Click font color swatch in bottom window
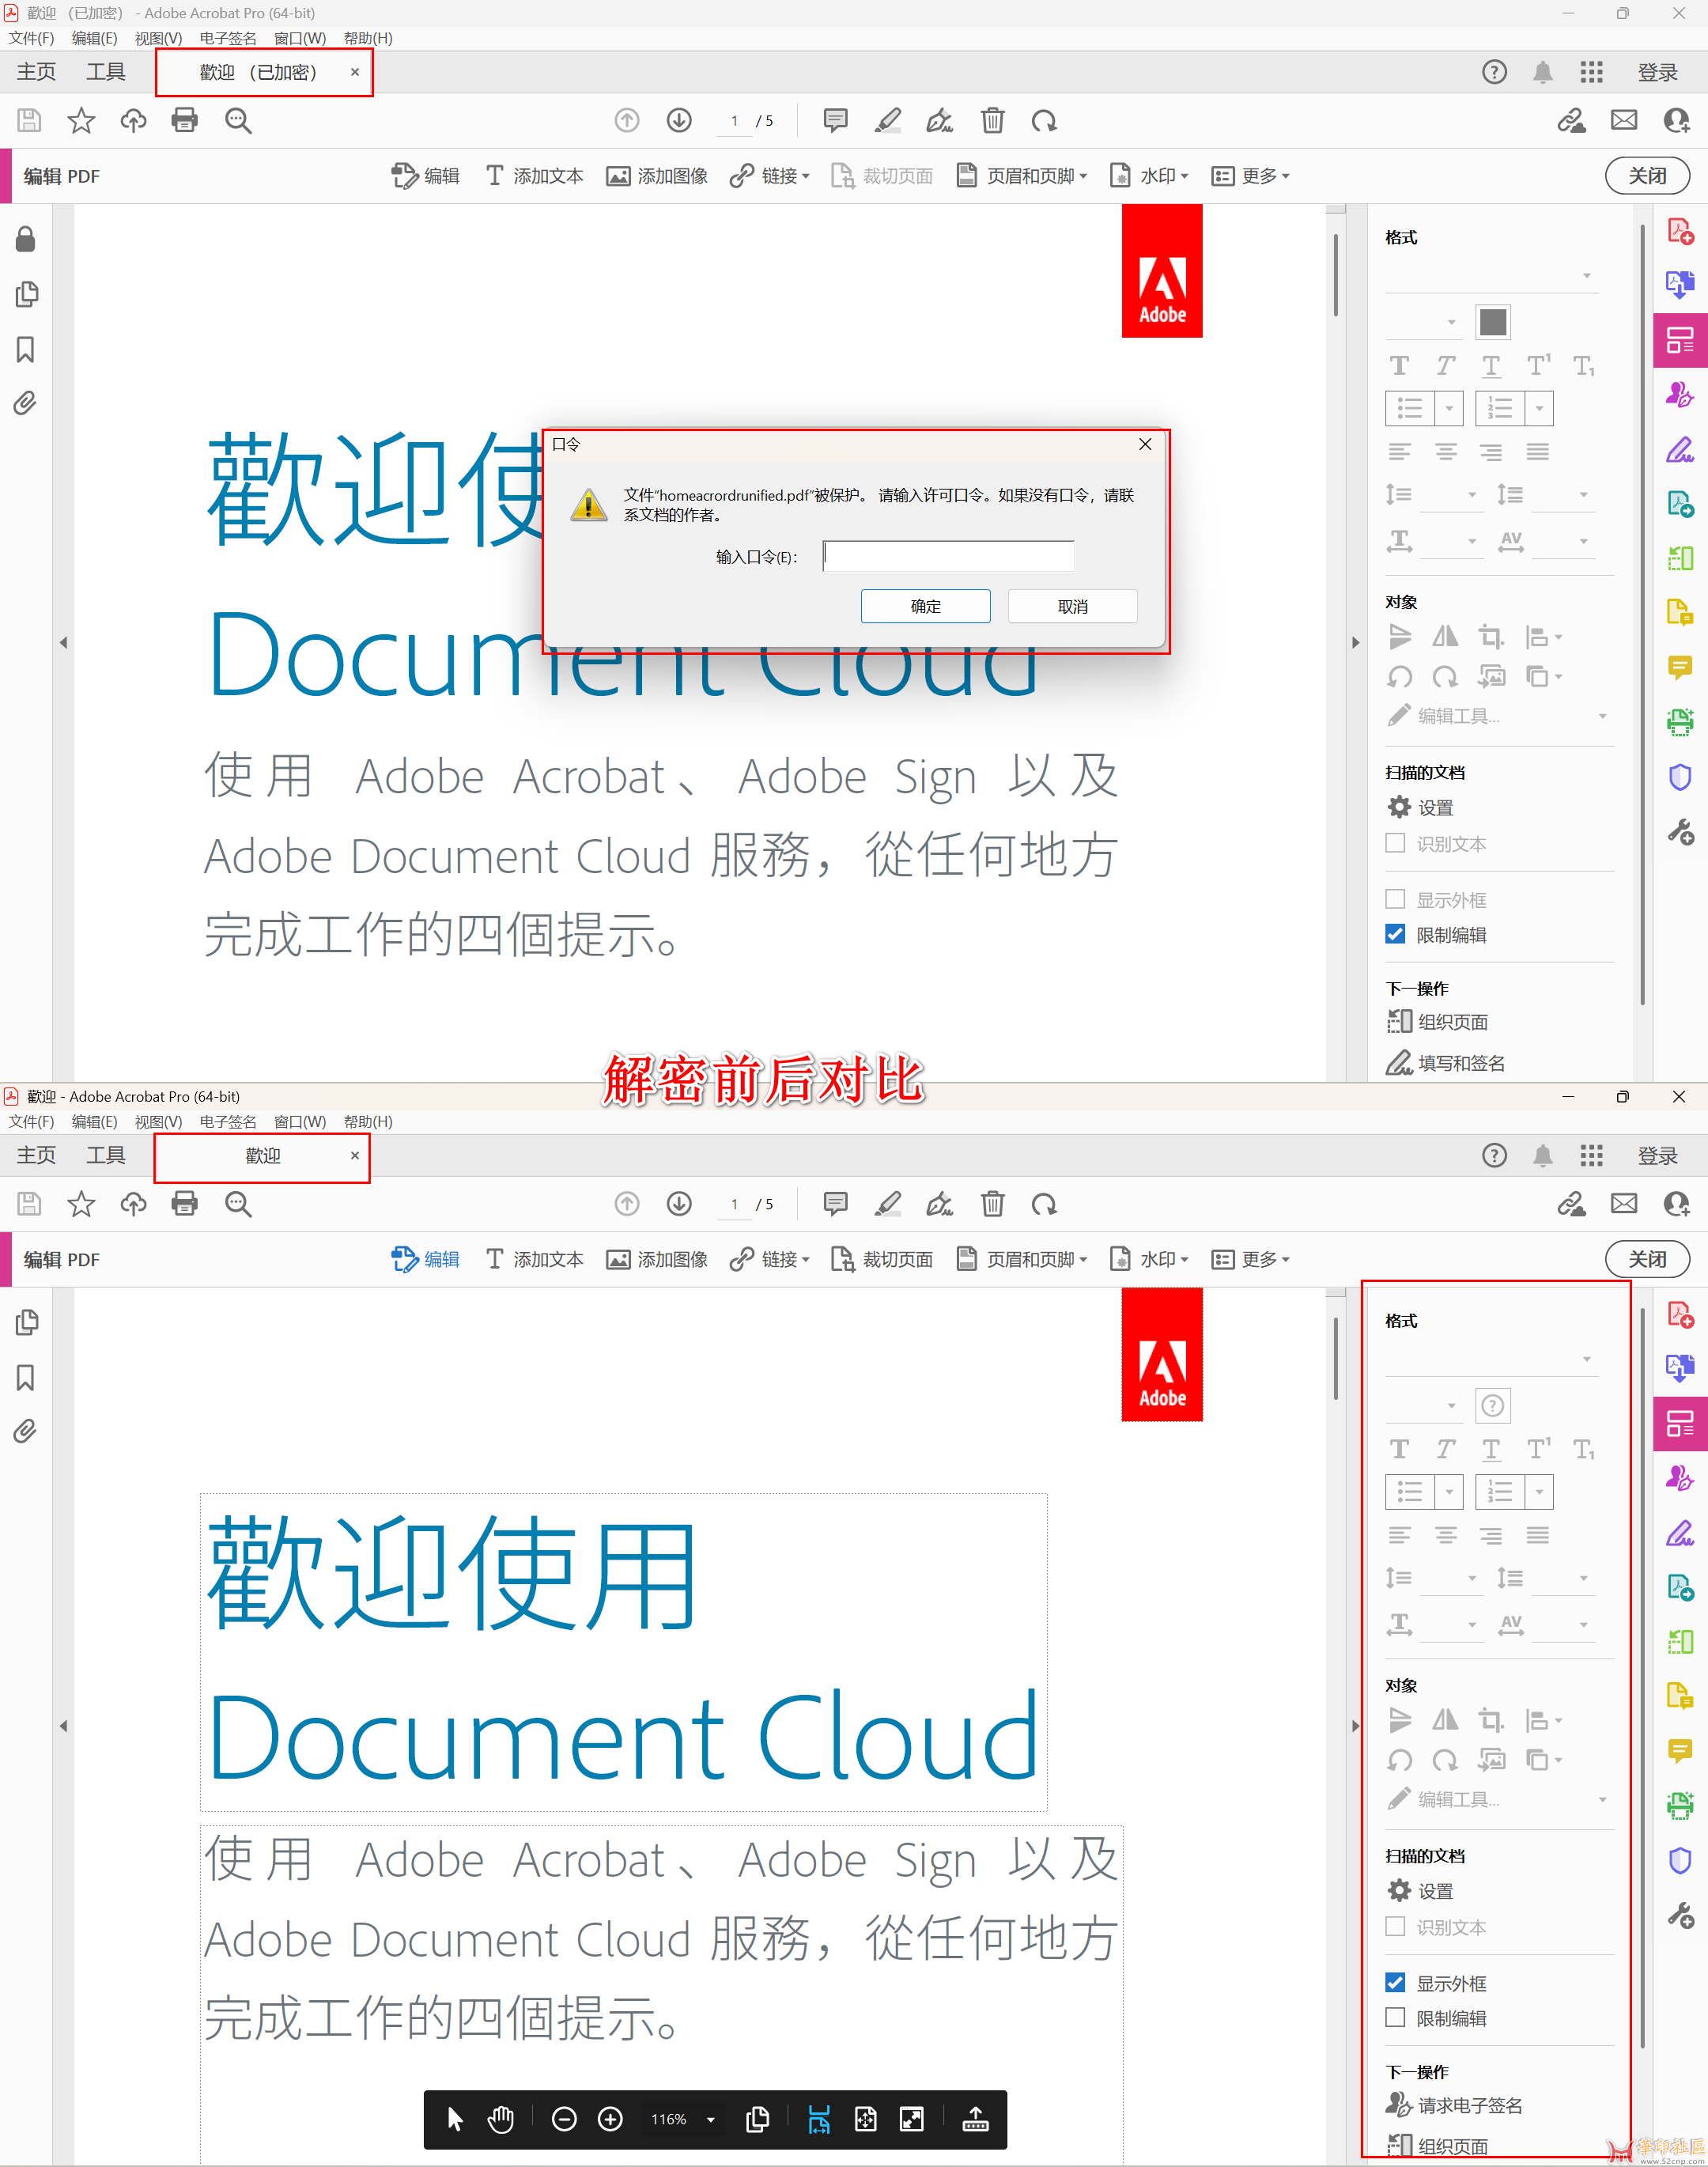Viewport: 1708px width, 2167px height. point(1492,1406)
